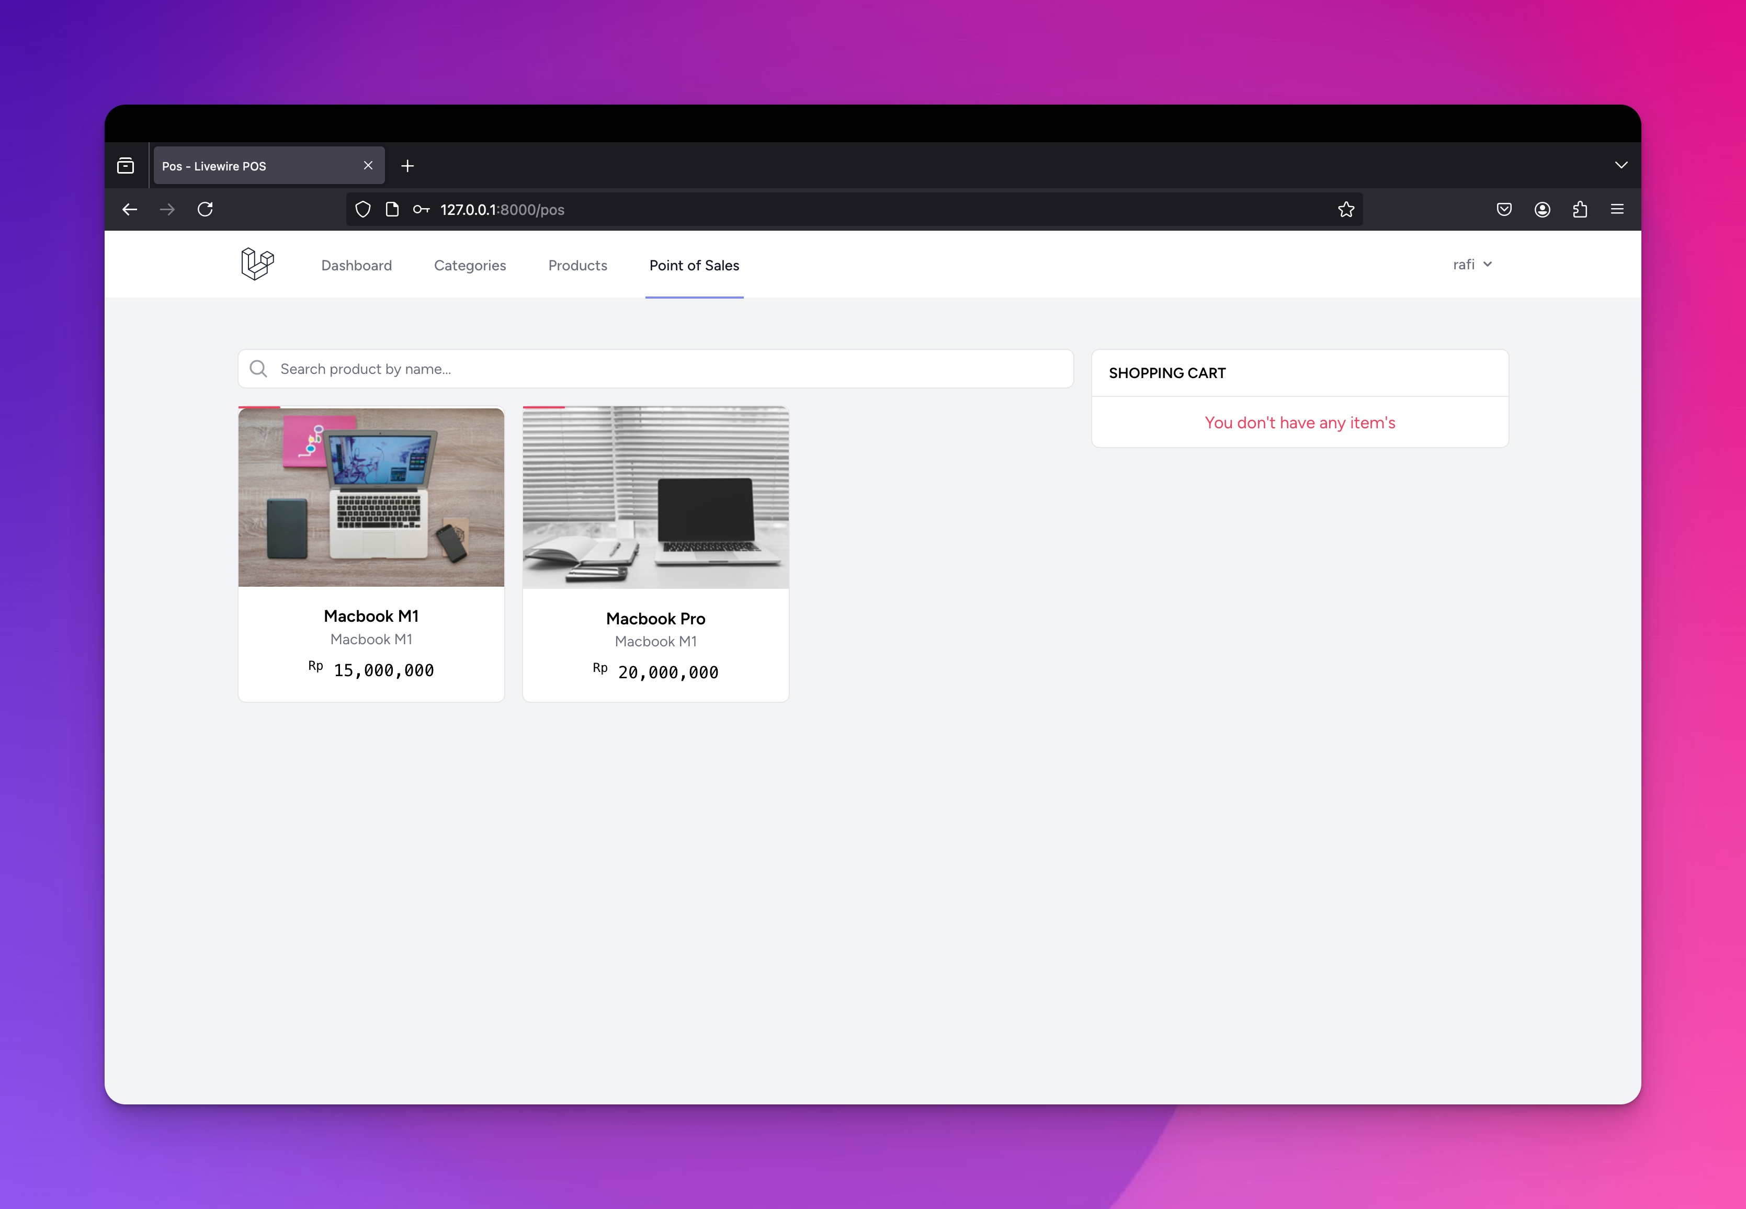Click the Macbook Pro product image

(655, 498)
